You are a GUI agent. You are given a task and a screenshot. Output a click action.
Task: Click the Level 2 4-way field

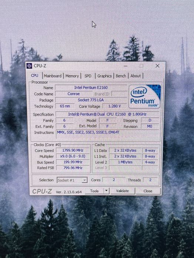click(x=150, y=162)
